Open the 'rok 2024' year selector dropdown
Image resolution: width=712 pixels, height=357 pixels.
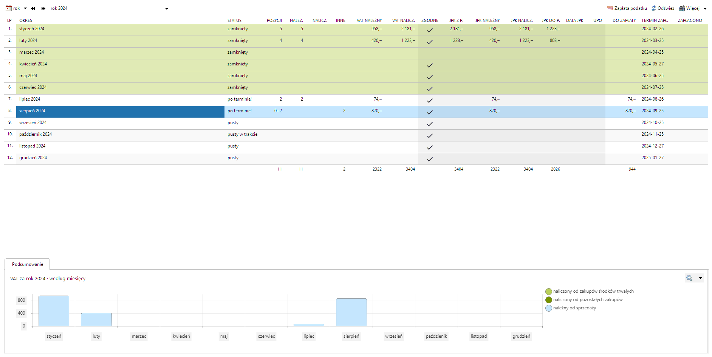coord(167,9)
